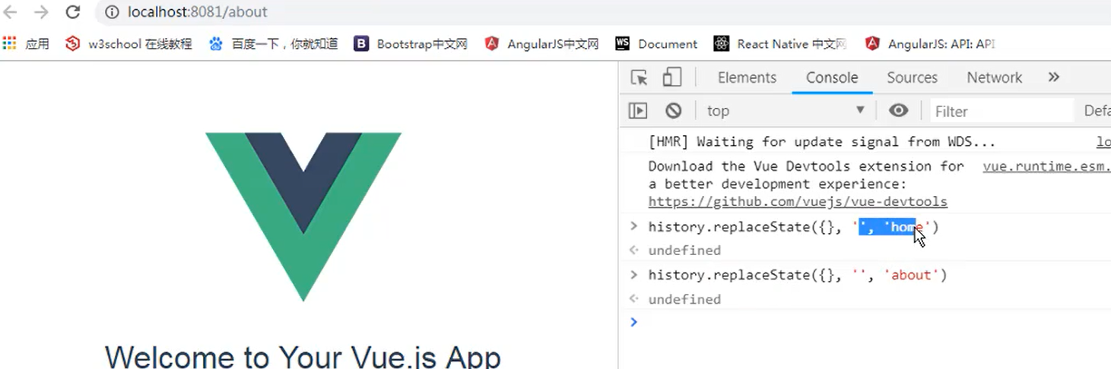Open the vue.runtime.esm source link
Viewport: 1111px width, 369px height.
point(1046,166)
